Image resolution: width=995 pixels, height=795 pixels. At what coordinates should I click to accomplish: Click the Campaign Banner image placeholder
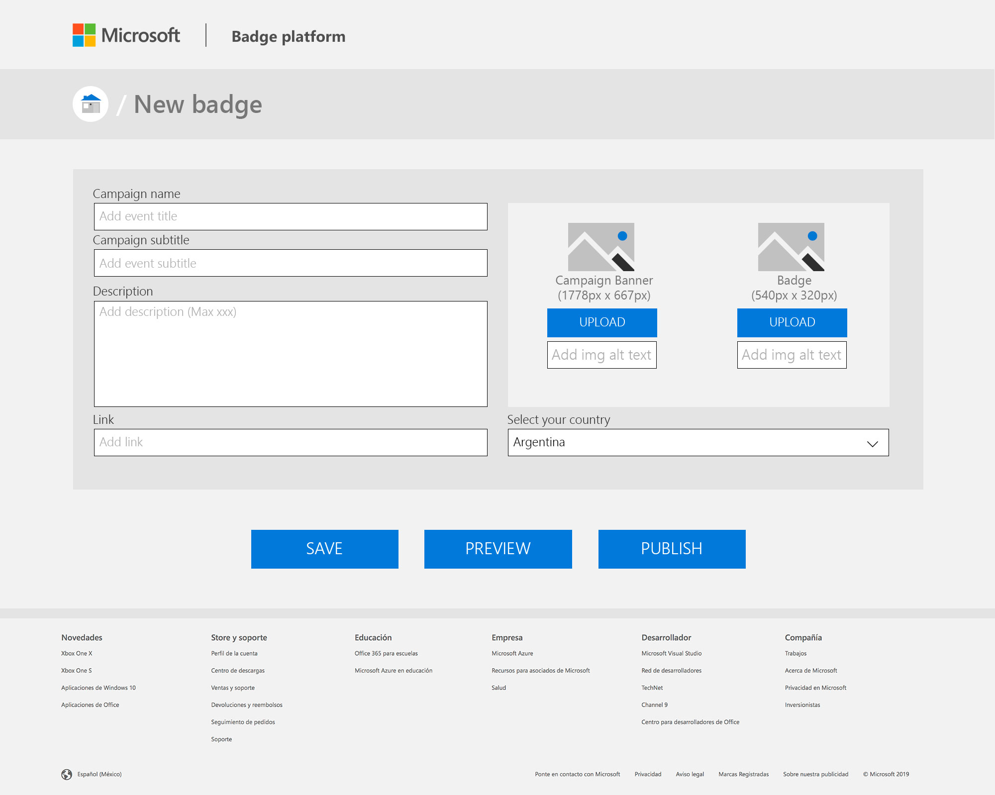601,247
